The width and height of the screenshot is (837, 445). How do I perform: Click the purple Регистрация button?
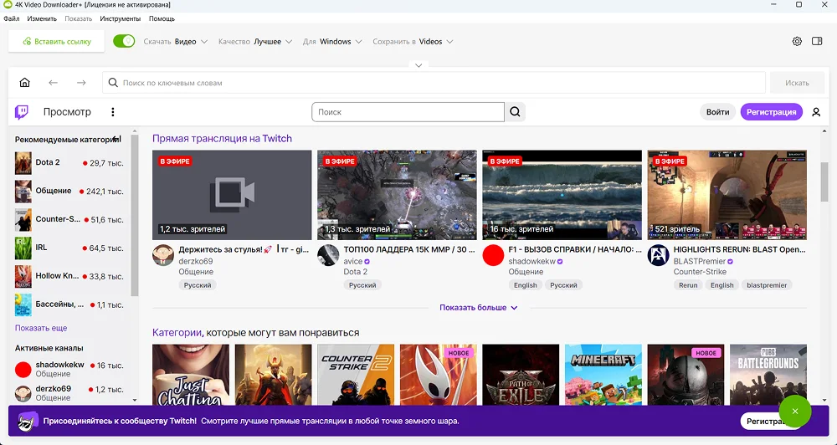(x=772, y=112)
